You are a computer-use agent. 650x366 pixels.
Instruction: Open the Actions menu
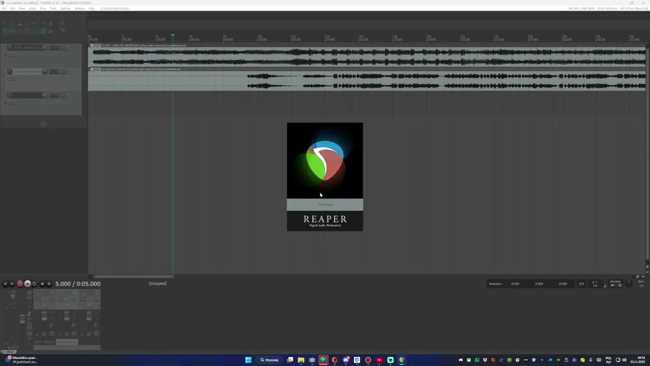click(80, 9)
